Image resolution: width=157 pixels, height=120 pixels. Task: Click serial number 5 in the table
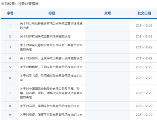10,67
